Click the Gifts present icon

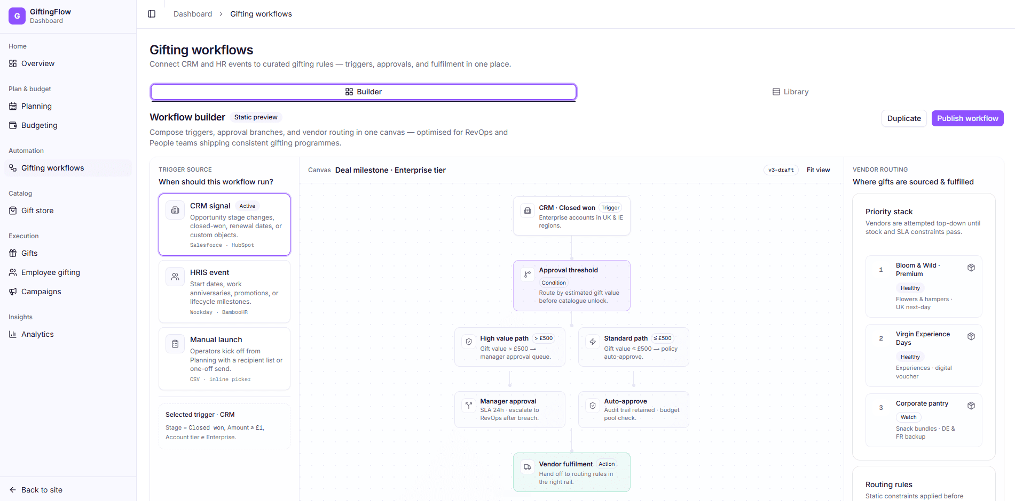pyautogui.click(x=13, y=253)
